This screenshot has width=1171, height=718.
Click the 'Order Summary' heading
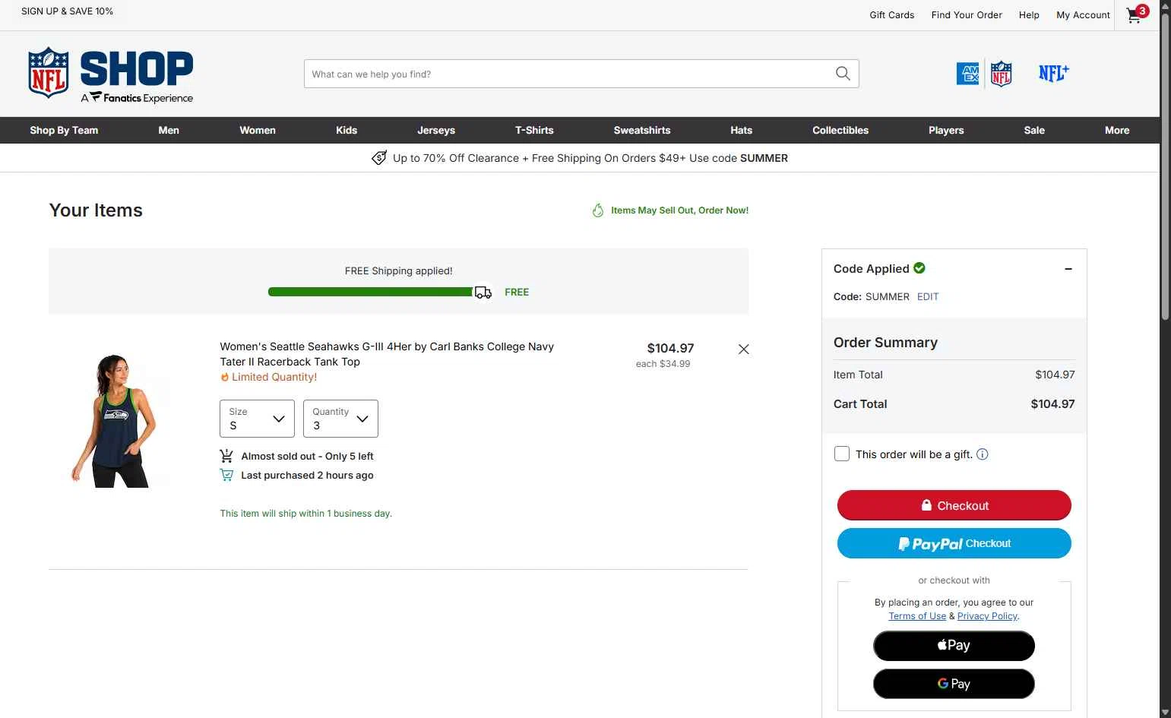pyautogui.click(x=885, y=343)
